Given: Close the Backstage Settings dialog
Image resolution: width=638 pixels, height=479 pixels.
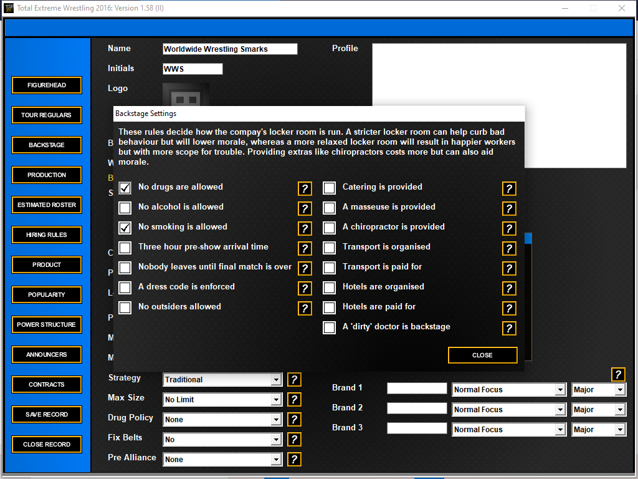Looking at the screenshot, I should point(483,355).
